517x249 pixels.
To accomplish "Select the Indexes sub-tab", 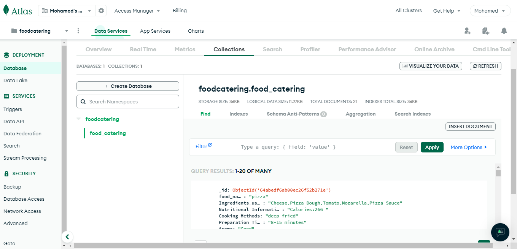I will [x=239, y=114].
